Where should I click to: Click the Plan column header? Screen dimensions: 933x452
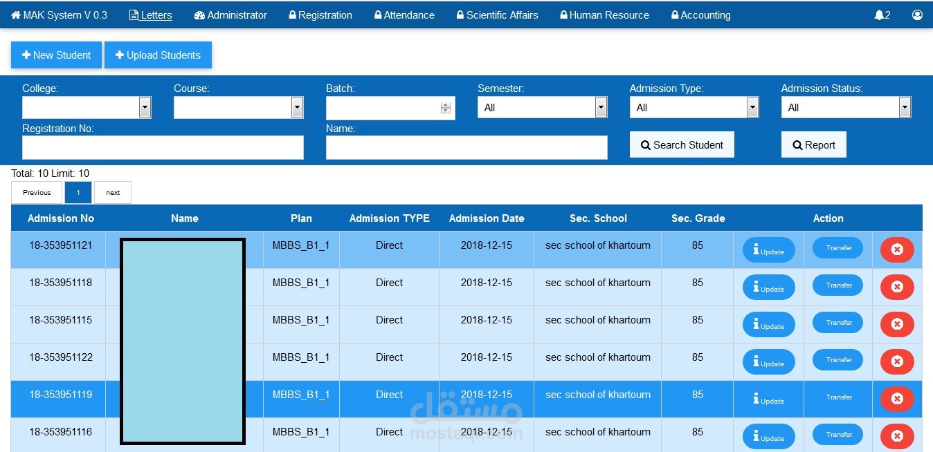coord(301,218)
